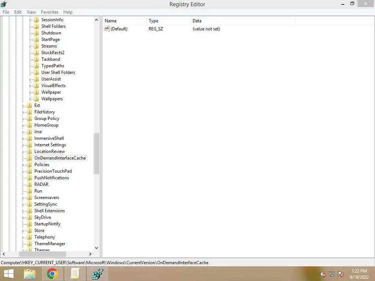Select the ThemeManager key

[49, 244]
